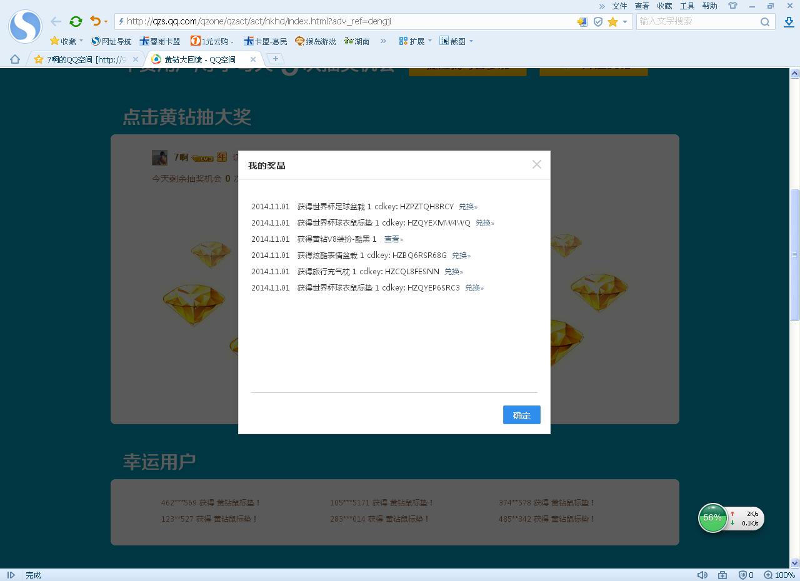
Task: Click the scrollbar up arrow
Action: 795,73
